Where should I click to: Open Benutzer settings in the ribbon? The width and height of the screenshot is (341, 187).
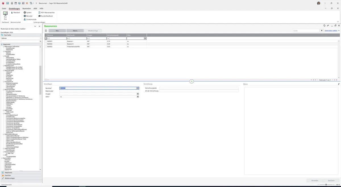click(x=28, y=16)
